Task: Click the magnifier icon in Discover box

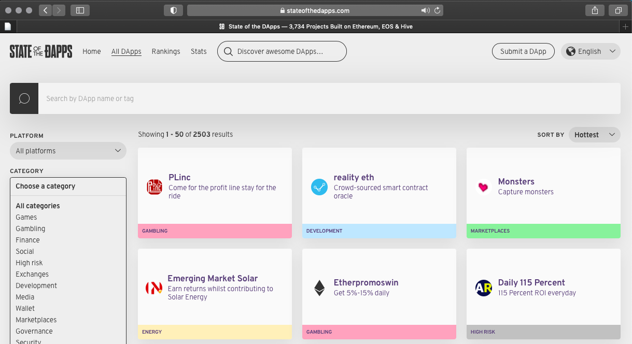Action: (228, 51)
